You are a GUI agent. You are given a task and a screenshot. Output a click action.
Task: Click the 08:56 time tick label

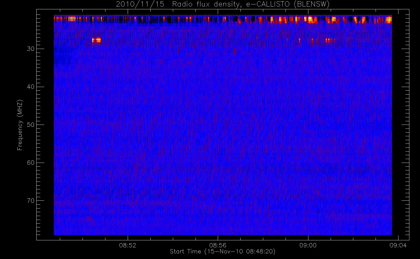tap(218, 245)
